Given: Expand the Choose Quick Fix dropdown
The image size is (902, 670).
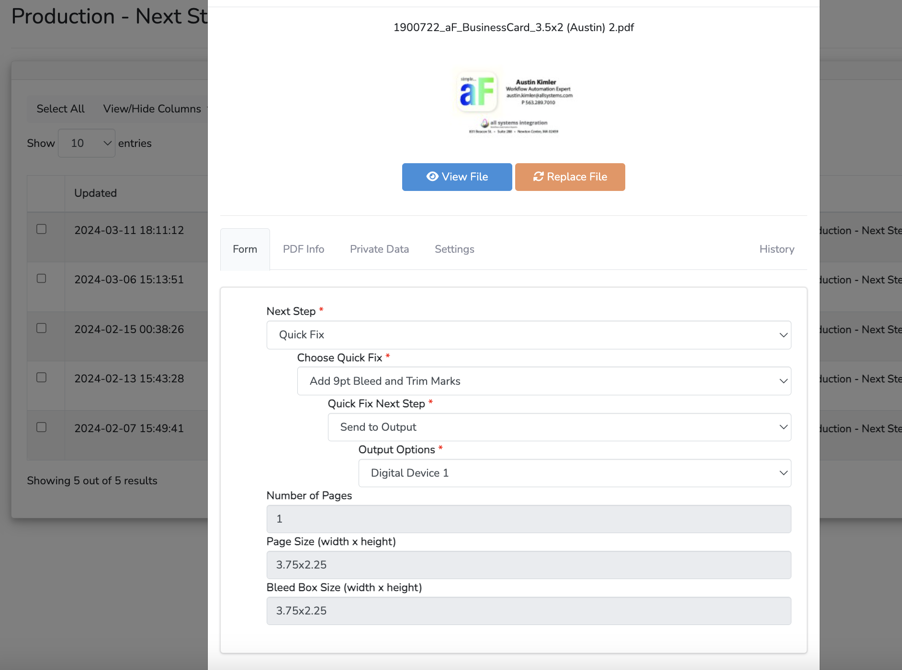Looking at the screenshot, I should (x=544, y=381).
